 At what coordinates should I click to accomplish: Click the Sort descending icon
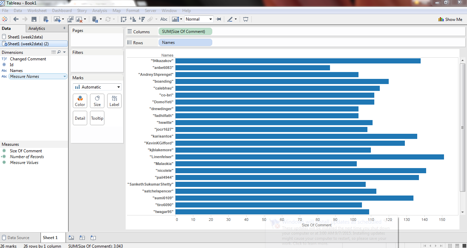(141, 19)
